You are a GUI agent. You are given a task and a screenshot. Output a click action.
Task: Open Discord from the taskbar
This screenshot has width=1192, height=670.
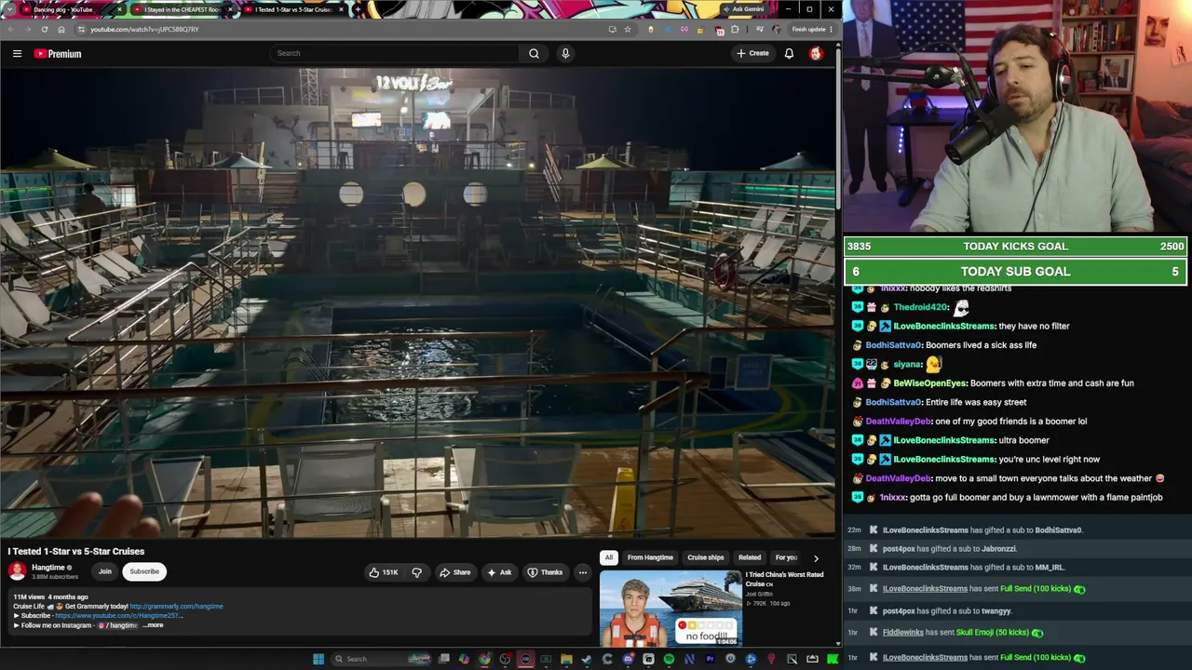[628, 659]
